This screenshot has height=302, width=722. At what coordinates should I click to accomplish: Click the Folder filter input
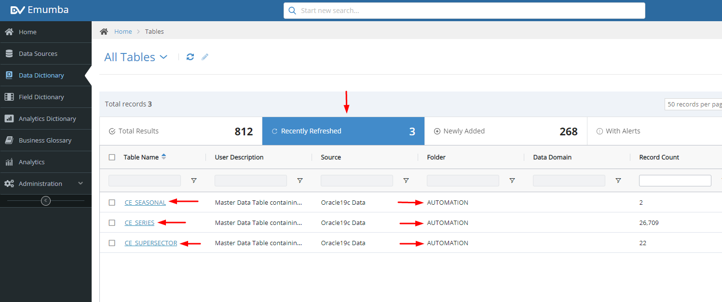click(463, 181)
